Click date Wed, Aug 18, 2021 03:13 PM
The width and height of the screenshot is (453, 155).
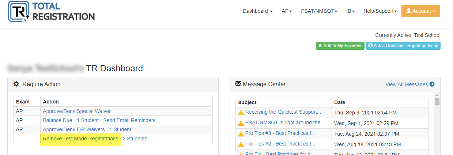point(367,144)
